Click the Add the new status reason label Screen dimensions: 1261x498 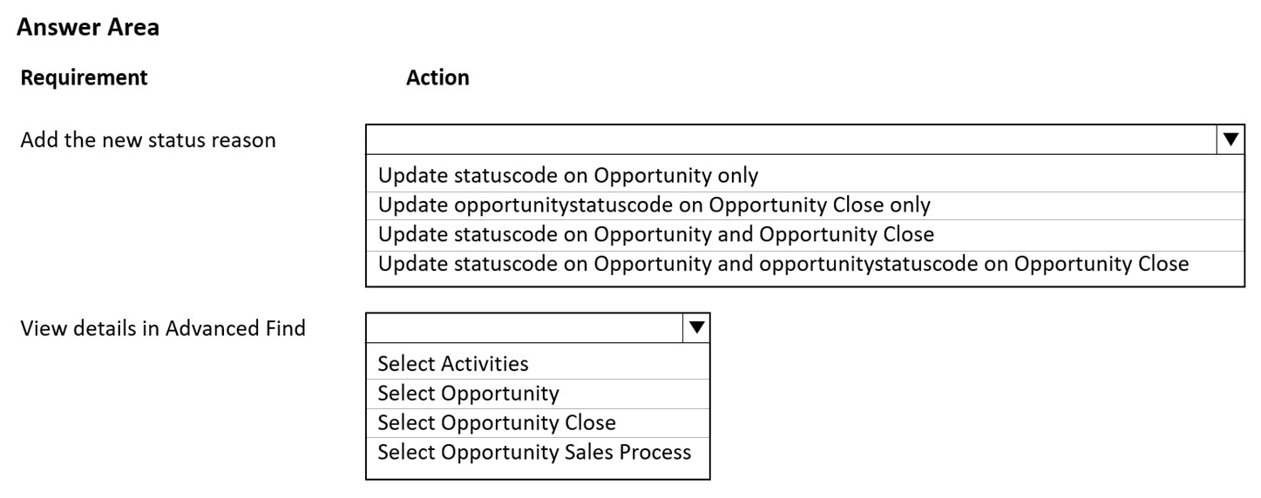pyautogui.click(x=148, y=139)
